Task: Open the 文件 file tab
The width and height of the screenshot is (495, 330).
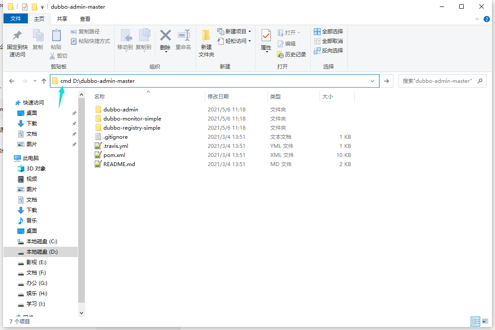Action: point(16,19)
